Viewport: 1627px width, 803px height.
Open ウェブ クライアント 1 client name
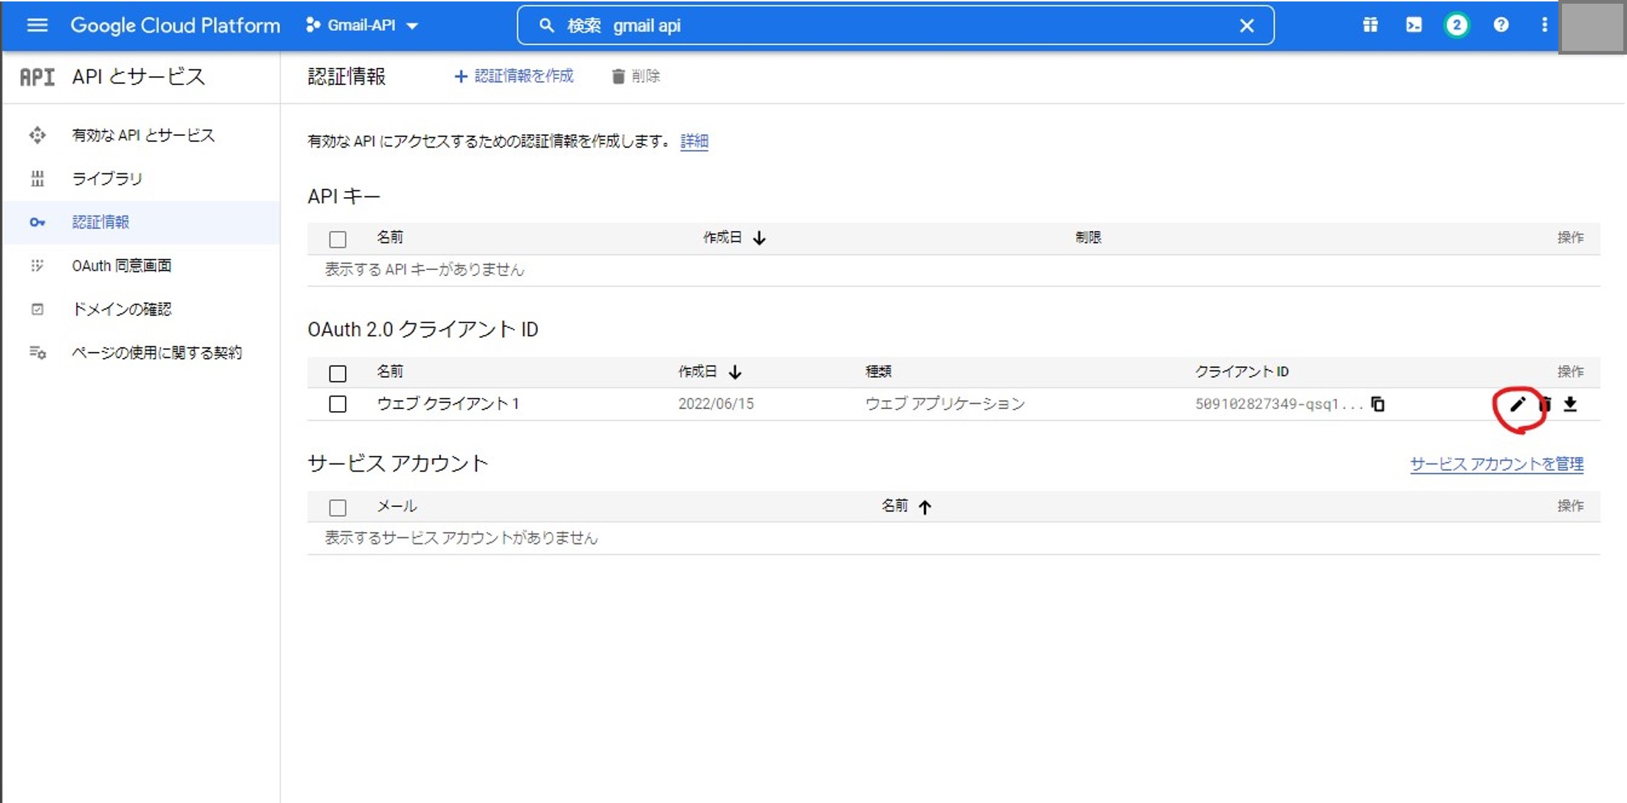coord(448,404)
